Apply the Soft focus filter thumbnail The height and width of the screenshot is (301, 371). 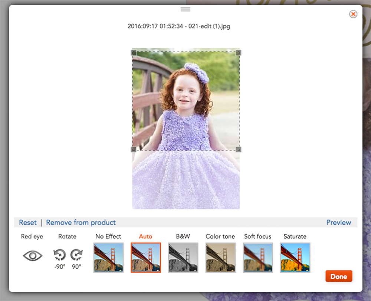point(258,258)
